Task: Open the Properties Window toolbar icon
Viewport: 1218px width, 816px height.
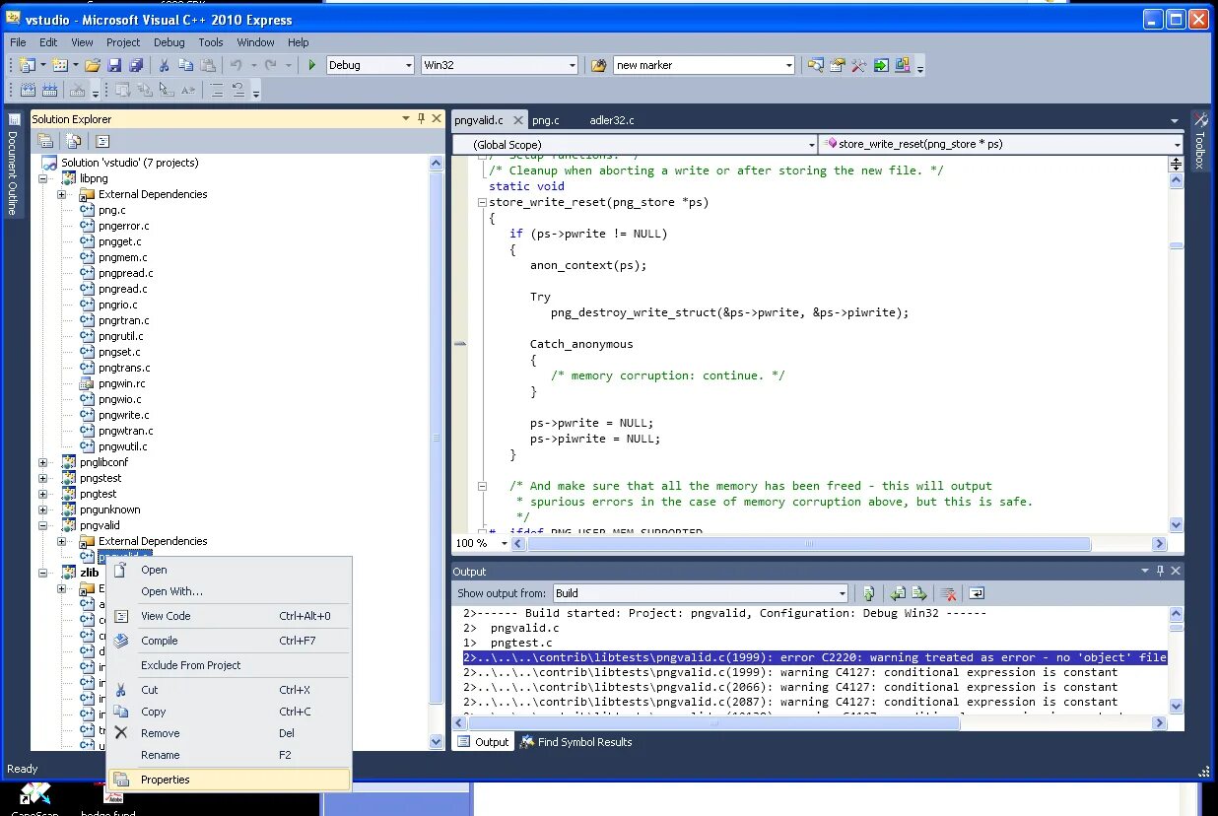Action: coord(837,65)
